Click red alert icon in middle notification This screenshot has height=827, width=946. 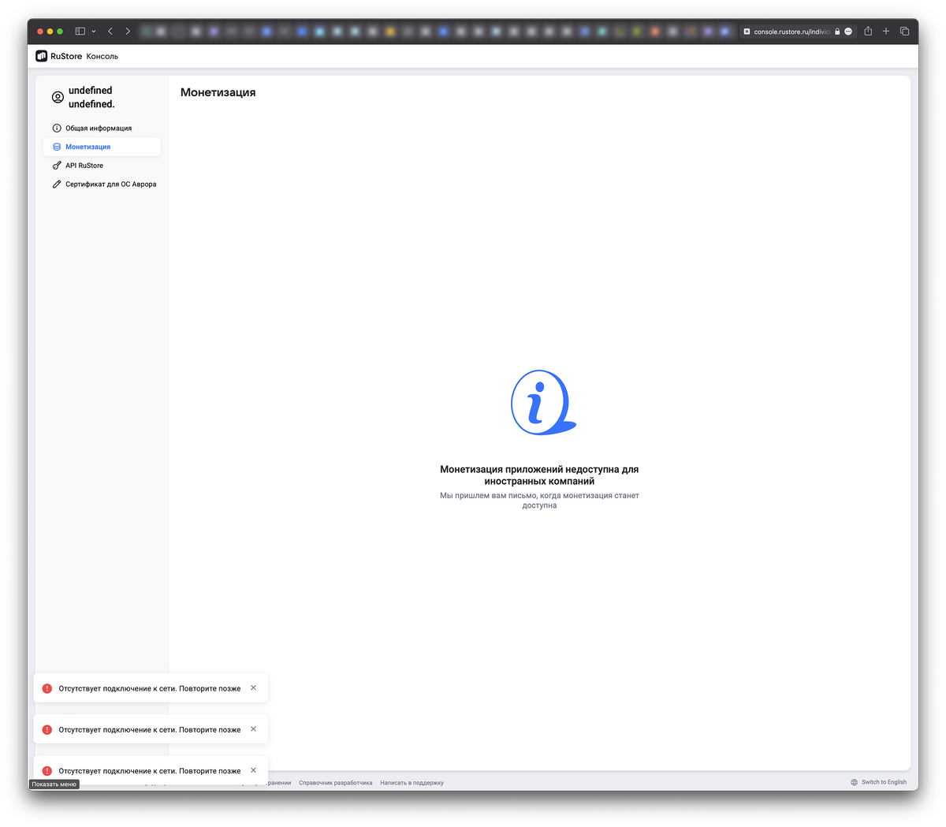click(47, 729)
